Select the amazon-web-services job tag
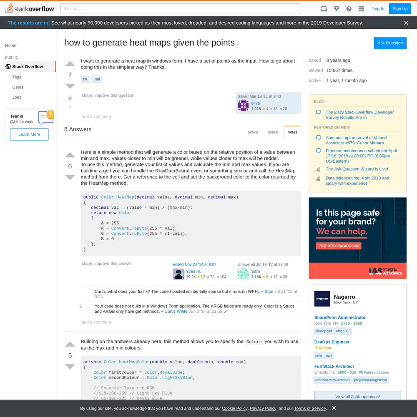 [x=333, y=380]
